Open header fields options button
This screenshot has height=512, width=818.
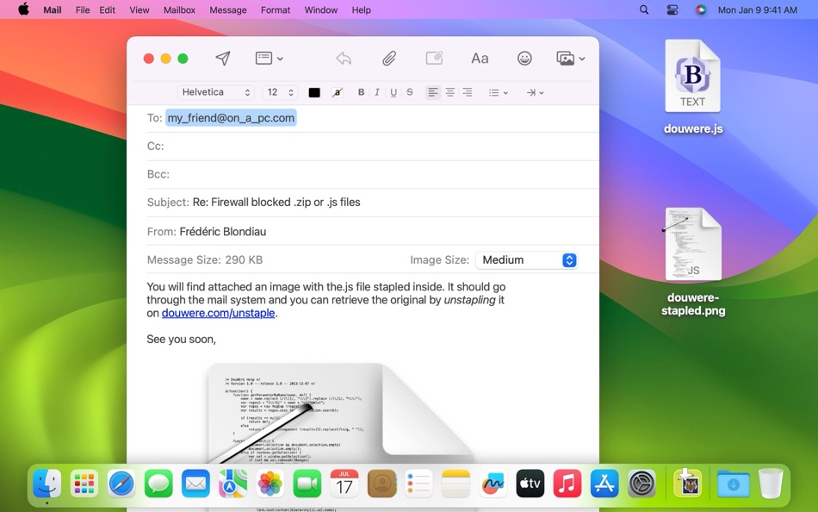[269, 58]
